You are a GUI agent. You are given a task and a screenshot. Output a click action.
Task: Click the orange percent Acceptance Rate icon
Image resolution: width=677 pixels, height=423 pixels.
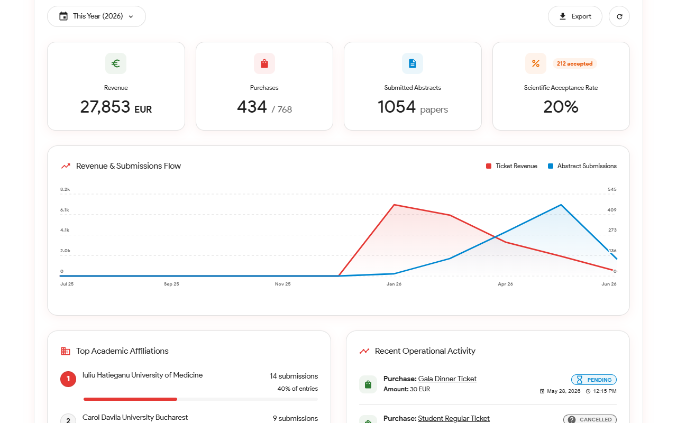coord(536,63)
